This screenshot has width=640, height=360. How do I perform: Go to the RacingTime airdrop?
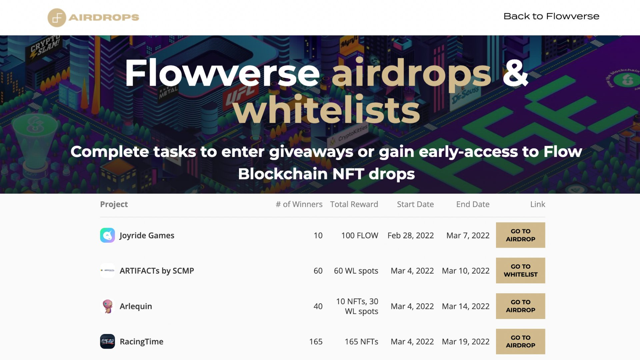pyautogui.click(x=520, y=341)
